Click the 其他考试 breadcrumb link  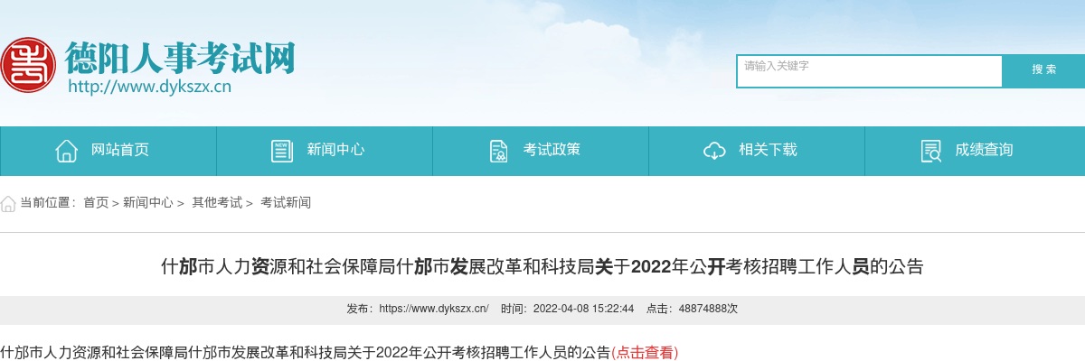point(217,203)
